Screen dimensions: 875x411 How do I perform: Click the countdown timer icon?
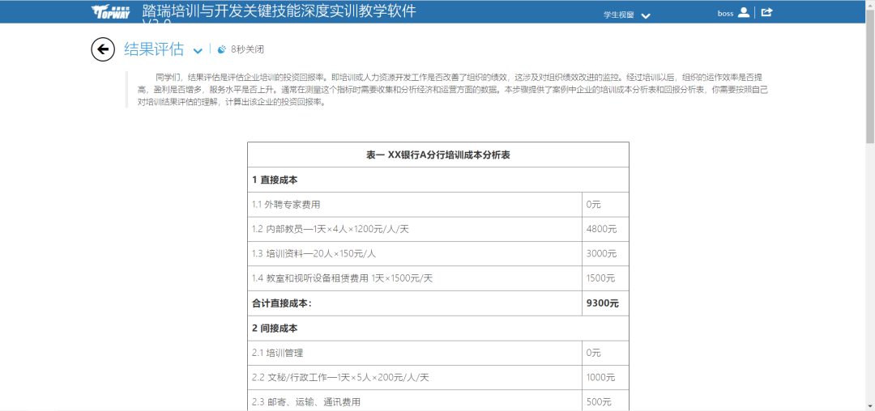coord(222,49)
